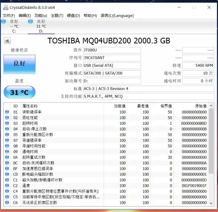The width and height of the screenshot is (218, 212).
Task: Click threshold value 30 in 0A row
Action: click(x=170, y=157)
